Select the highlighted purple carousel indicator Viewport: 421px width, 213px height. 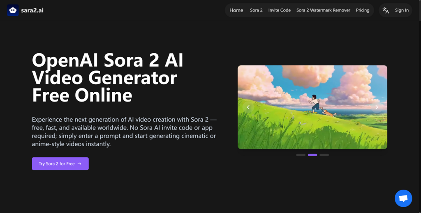(x=312, y=155)
